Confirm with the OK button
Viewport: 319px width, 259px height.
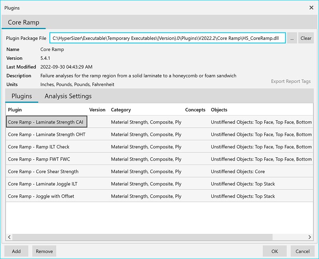(x=275, y=251)
